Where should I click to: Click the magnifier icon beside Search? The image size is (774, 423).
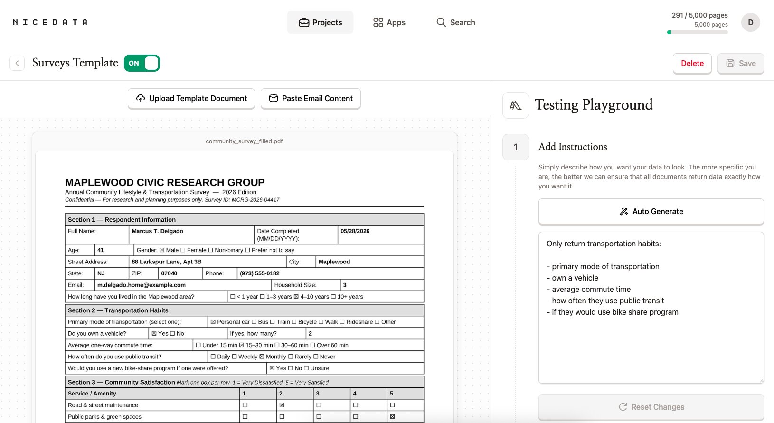441,22
